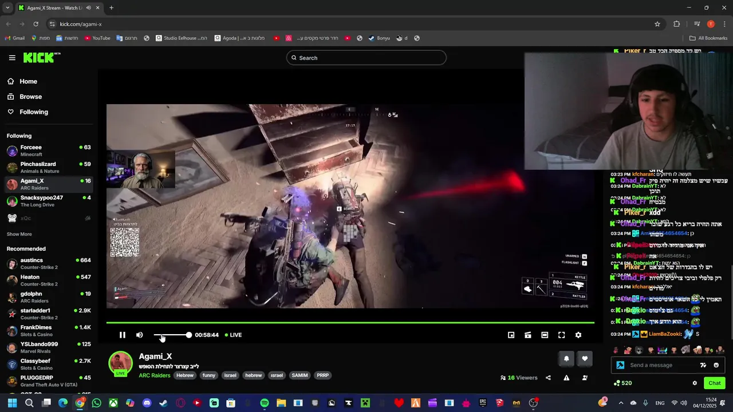This screenshot has height=412, width=733.
Task: Open YouTube bookmark
Action: tap(97, 38)
